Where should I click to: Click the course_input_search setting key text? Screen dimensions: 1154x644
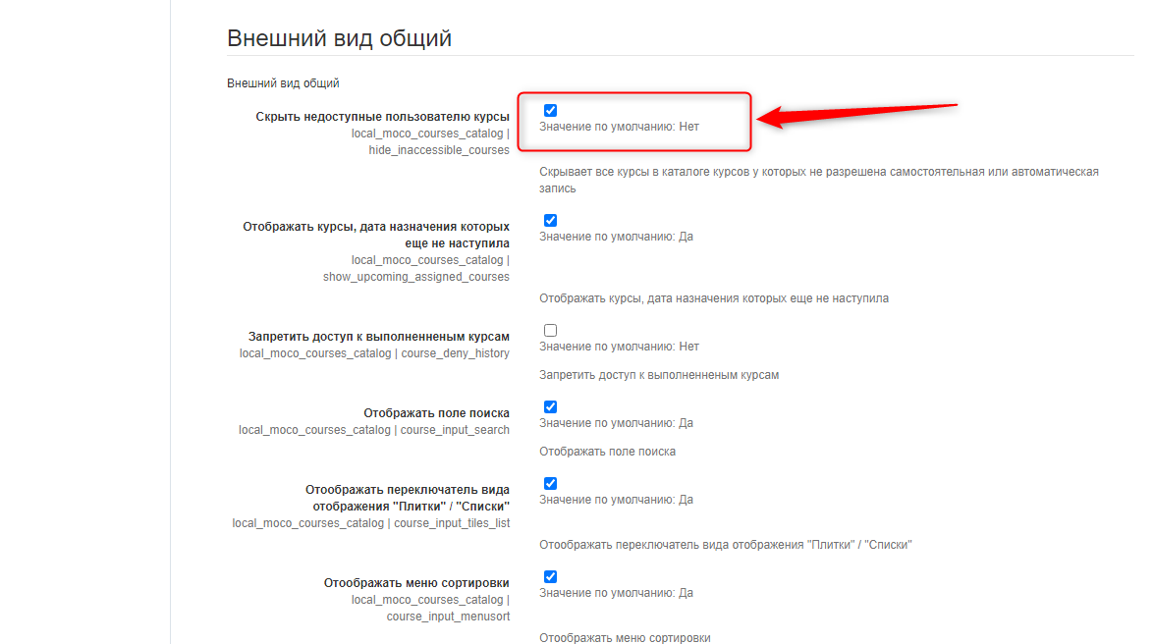point(455,430)
